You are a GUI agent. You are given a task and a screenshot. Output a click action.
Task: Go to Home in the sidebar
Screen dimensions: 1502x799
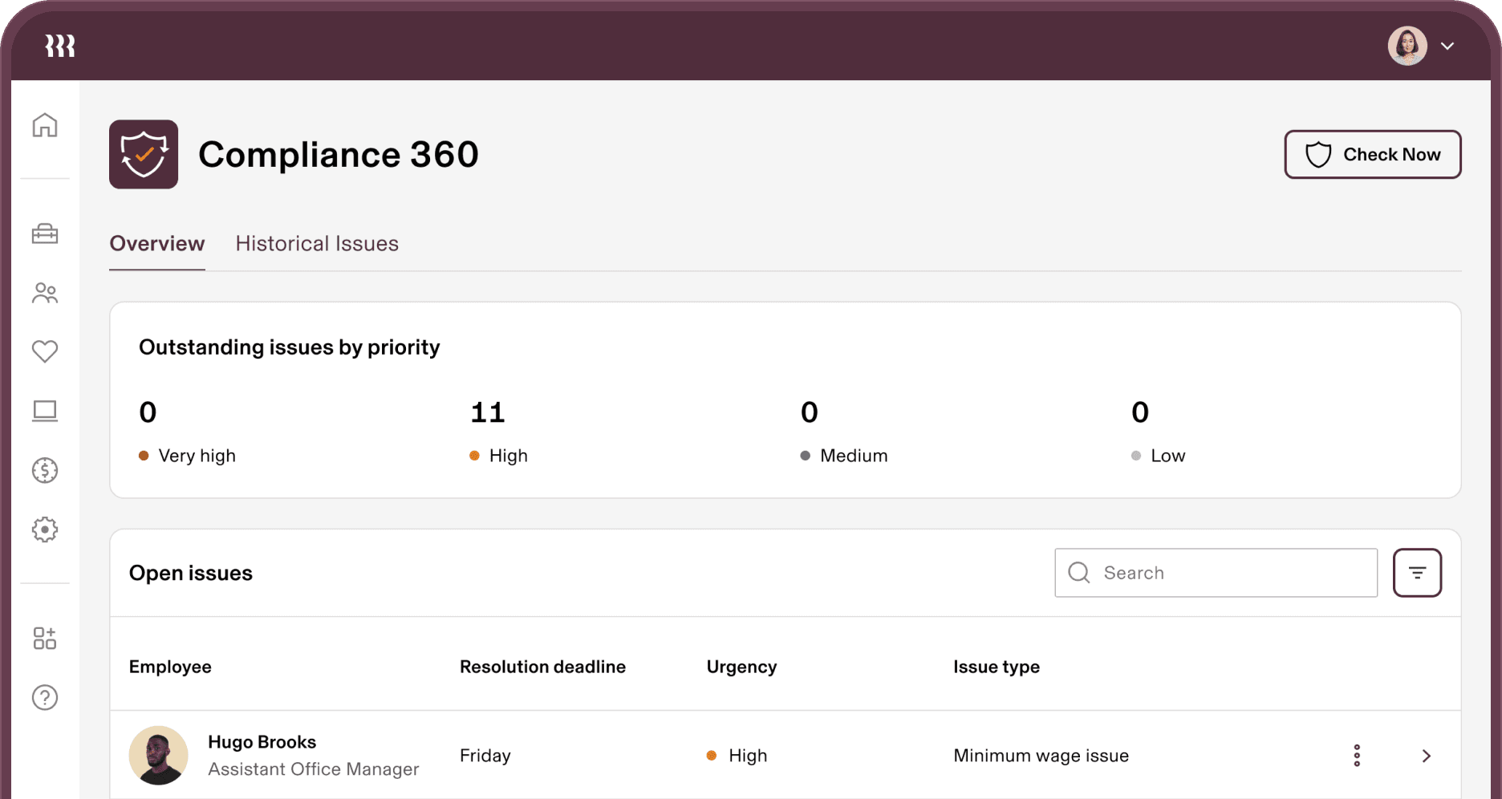coord(45,125)
